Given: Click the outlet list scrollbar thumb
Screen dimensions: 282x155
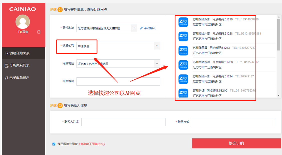Looking at the screenshot, I should (278, 35).
